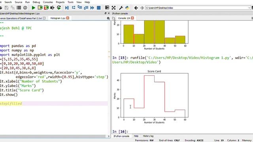Close the Console 1/A tab
The image size is (253, 142).
pos(132,18)
